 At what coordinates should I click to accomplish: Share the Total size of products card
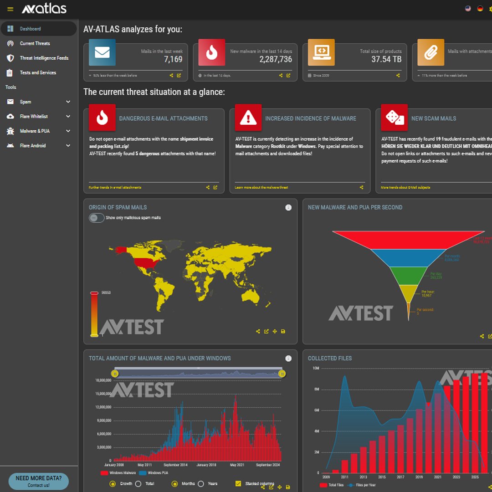pos(398,75)
